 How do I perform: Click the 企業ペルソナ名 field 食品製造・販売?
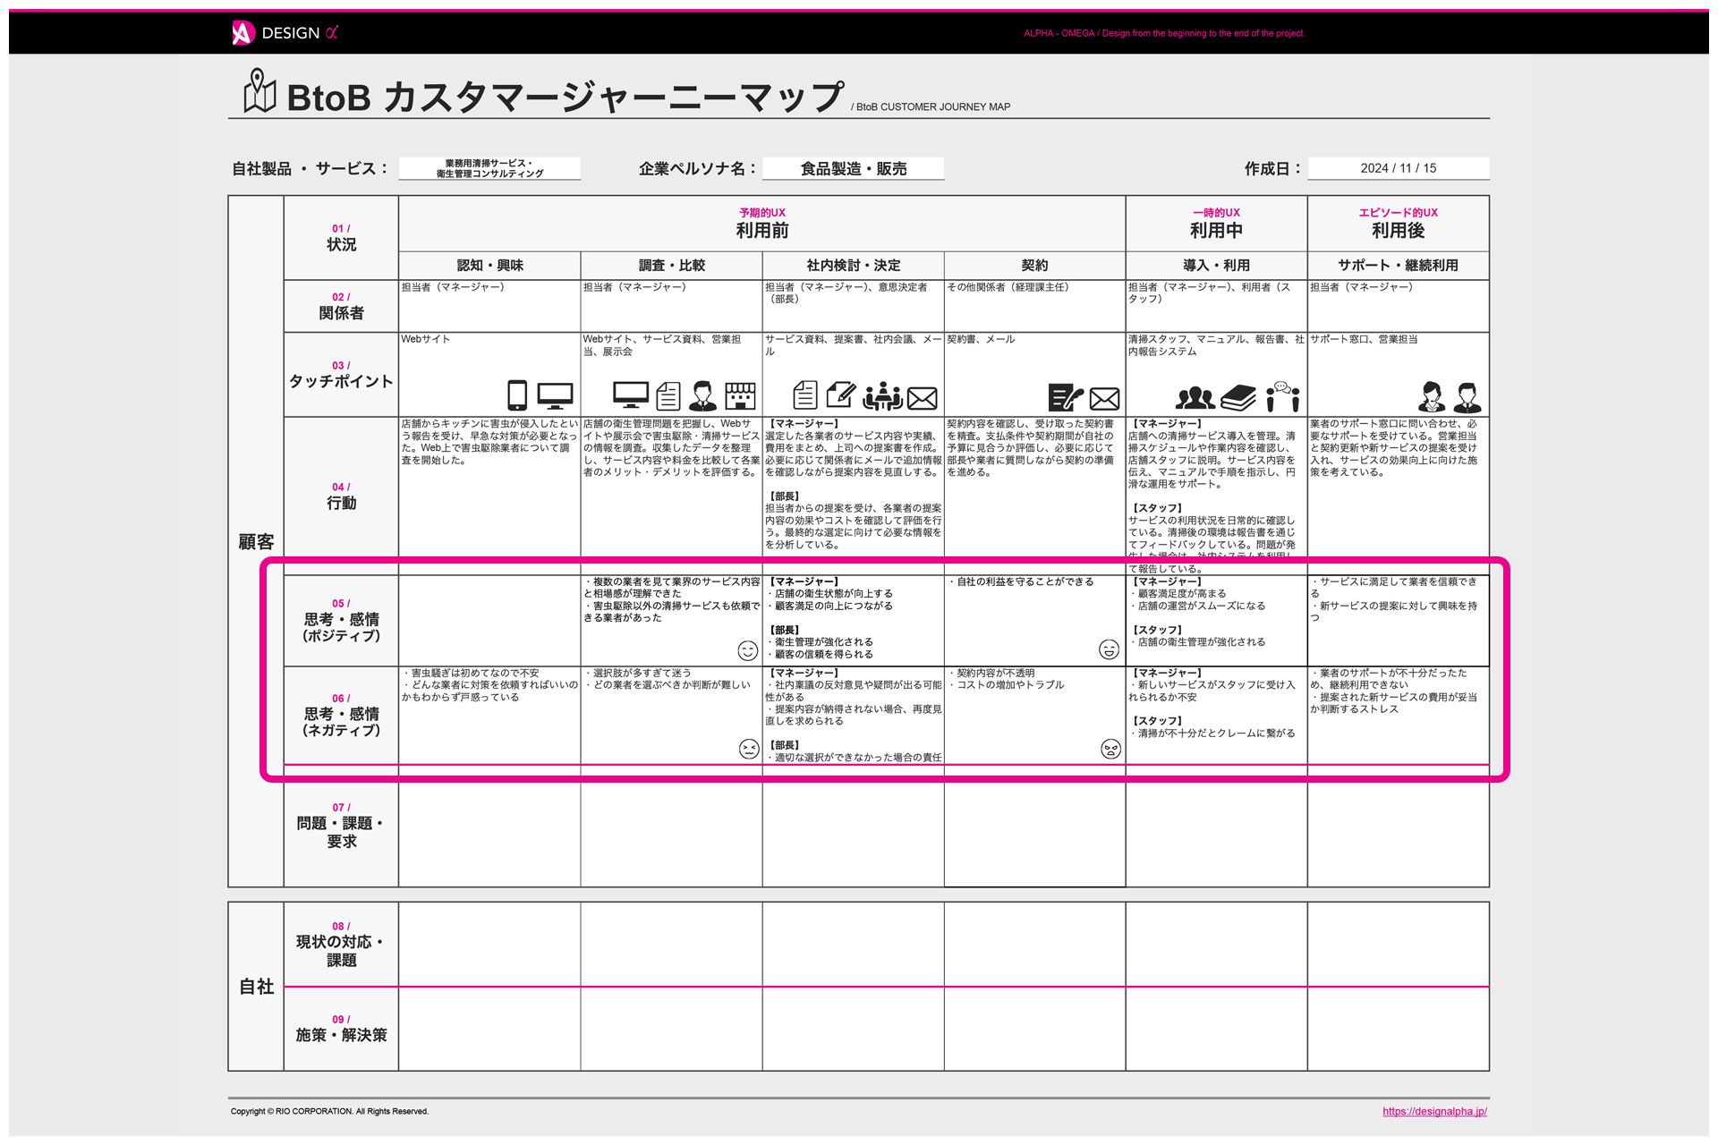pyautogui.click(x=854, y=168)
